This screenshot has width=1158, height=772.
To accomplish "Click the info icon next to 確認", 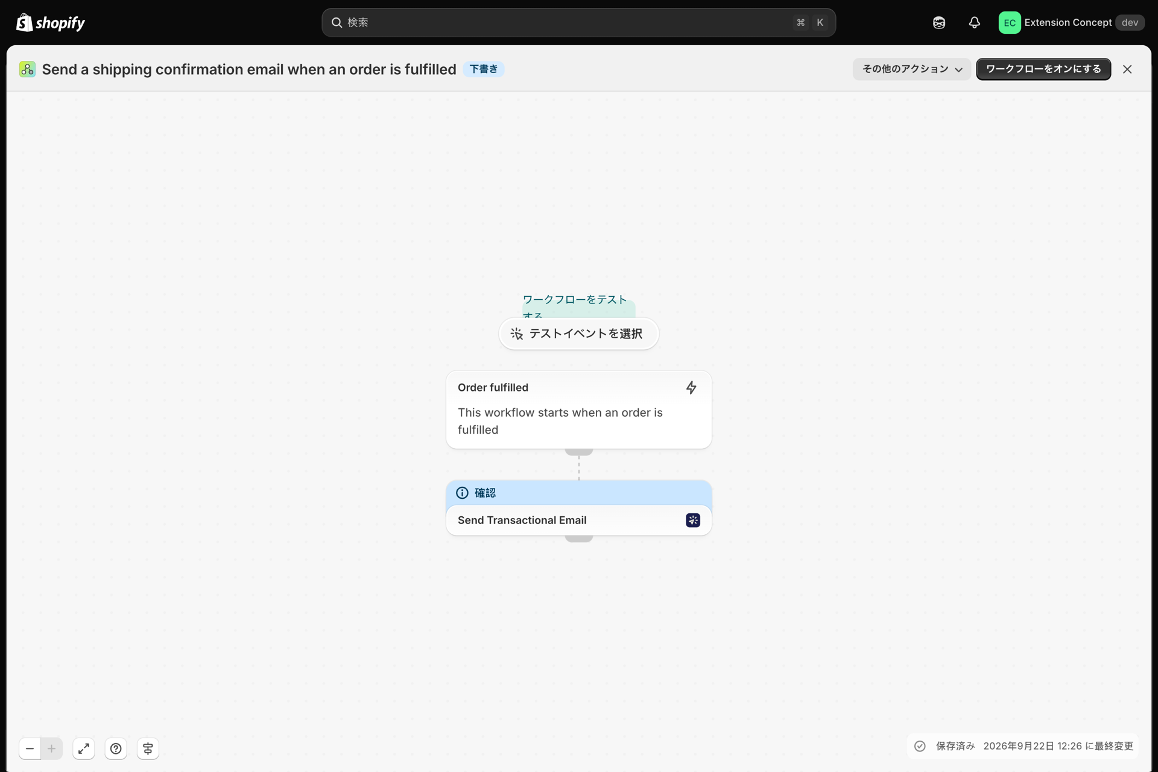I will click(x=462, y=493).
